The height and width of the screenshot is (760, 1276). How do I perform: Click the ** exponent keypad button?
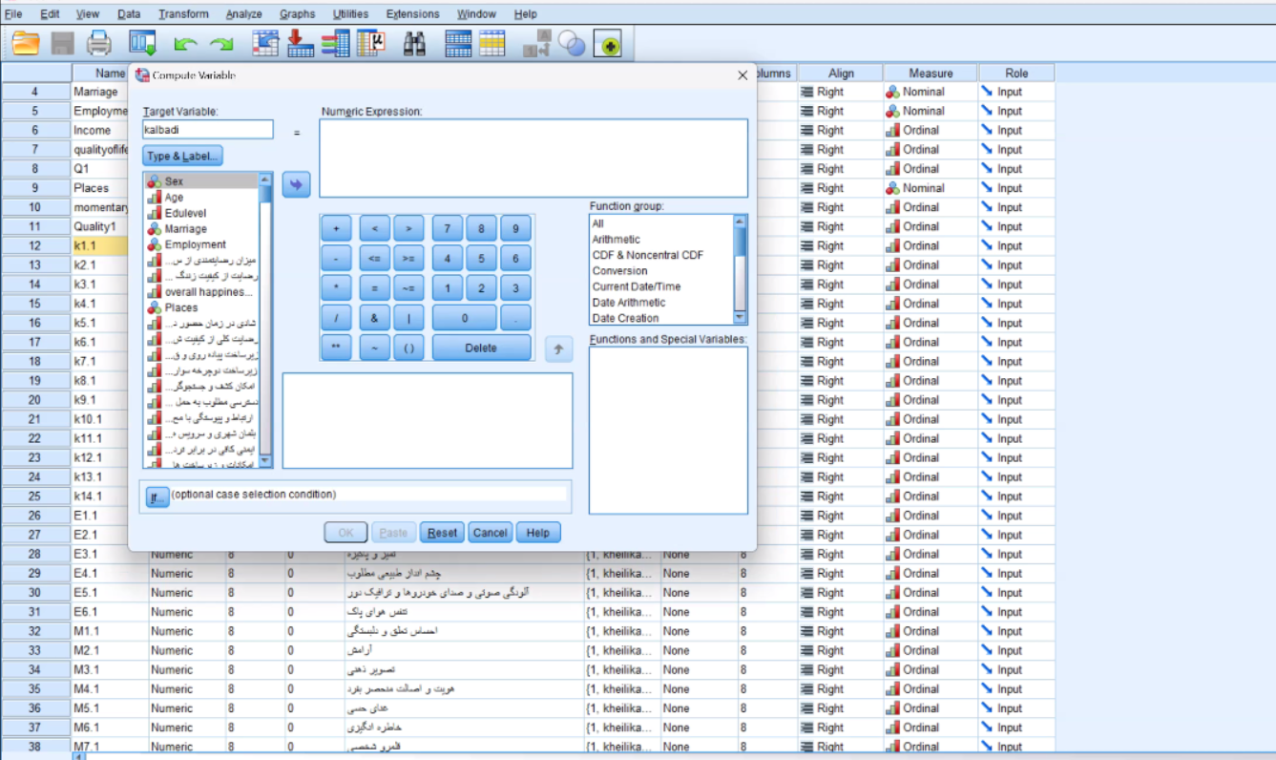336,348
